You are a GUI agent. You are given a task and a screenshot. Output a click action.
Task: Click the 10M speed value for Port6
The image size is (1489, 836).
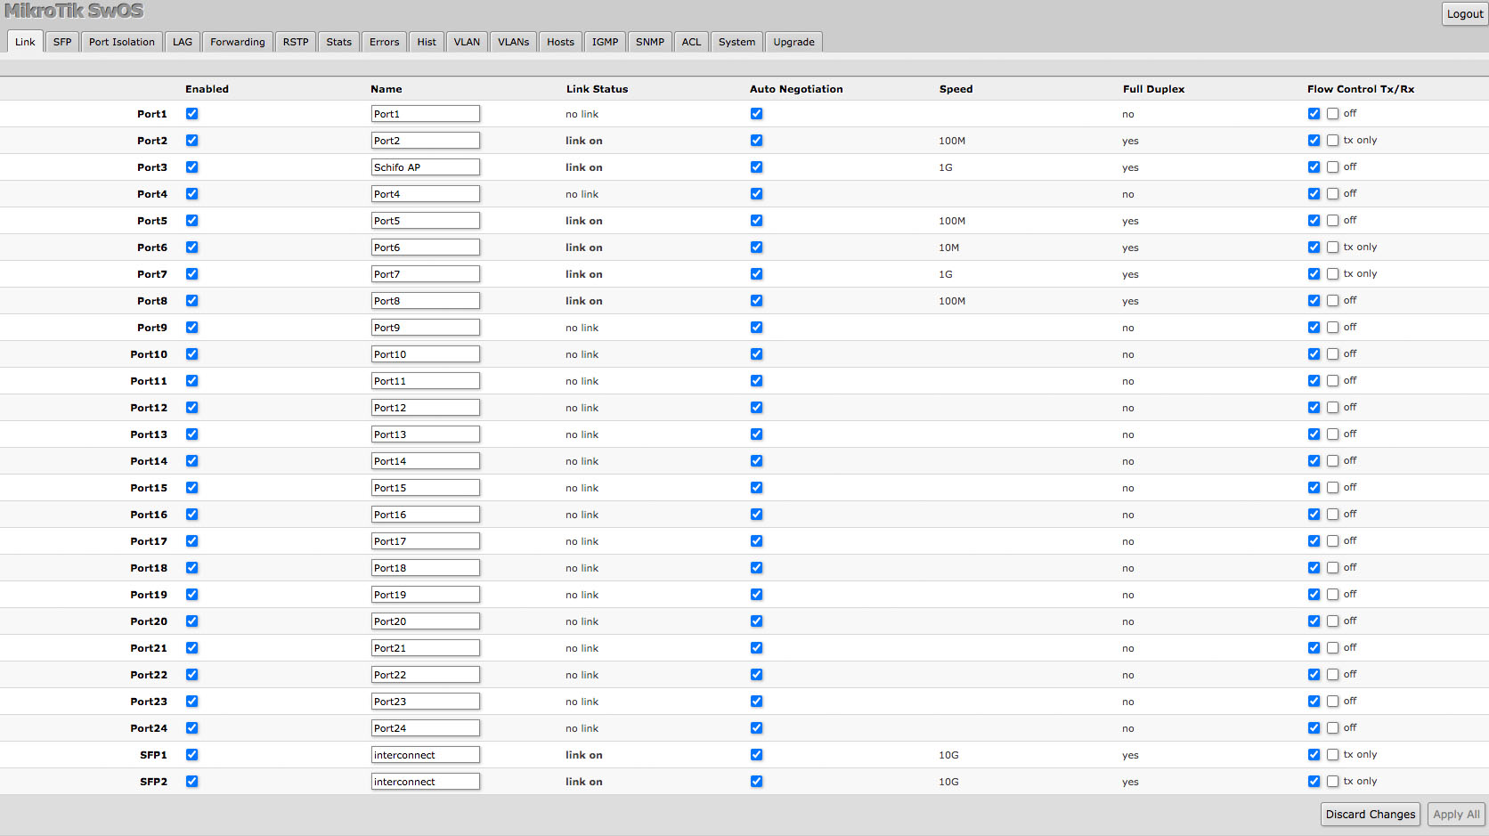tap(949, 248)
